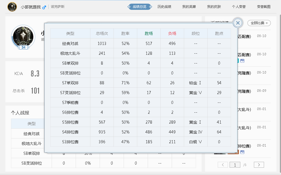Viewport: 281px width, 175px height.
Task: Click the 诺克萨斯 server name label
Action: pyautogui.click(x=58, y=7)
